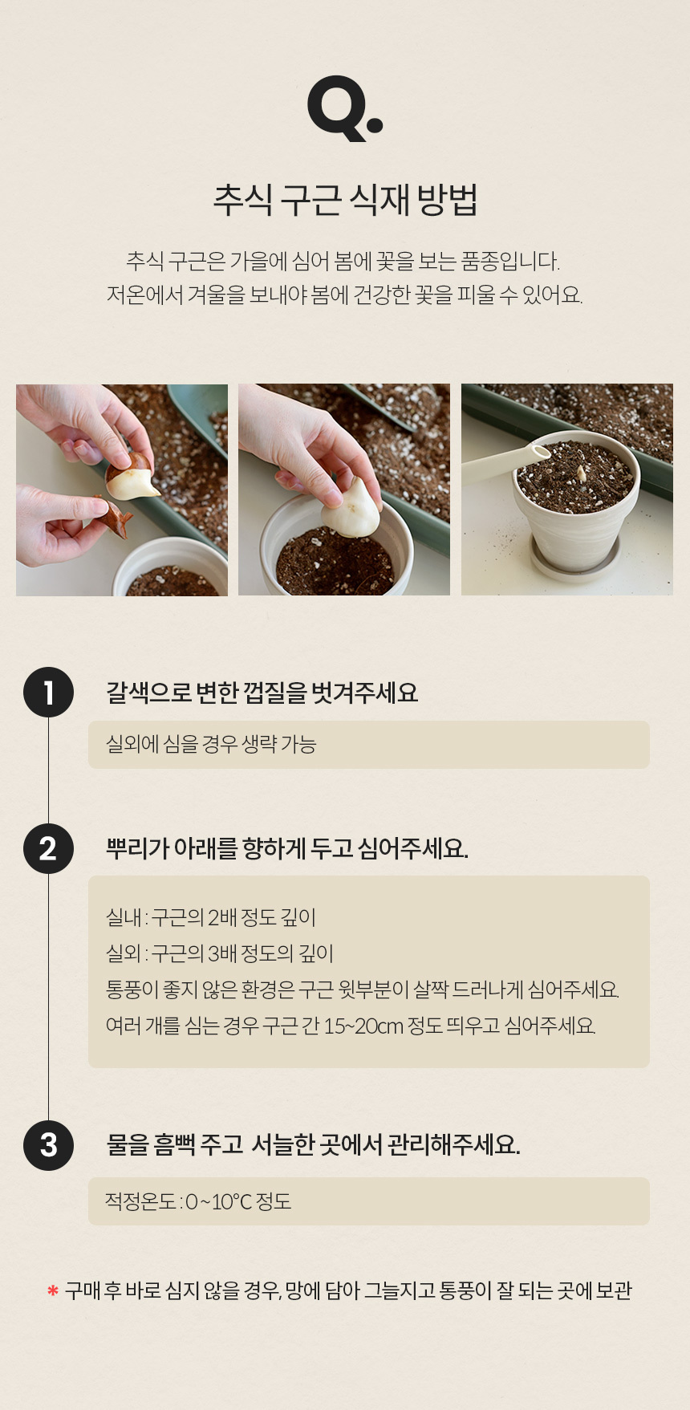Click step heading 갈색으로 변한 껍질을 벗겨주세요
The width and height of the screenshot is (690, 1410).
click(x=262, y=693)
